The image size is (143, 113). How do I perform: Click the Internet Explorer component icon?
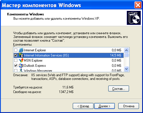tap(21, 50)
